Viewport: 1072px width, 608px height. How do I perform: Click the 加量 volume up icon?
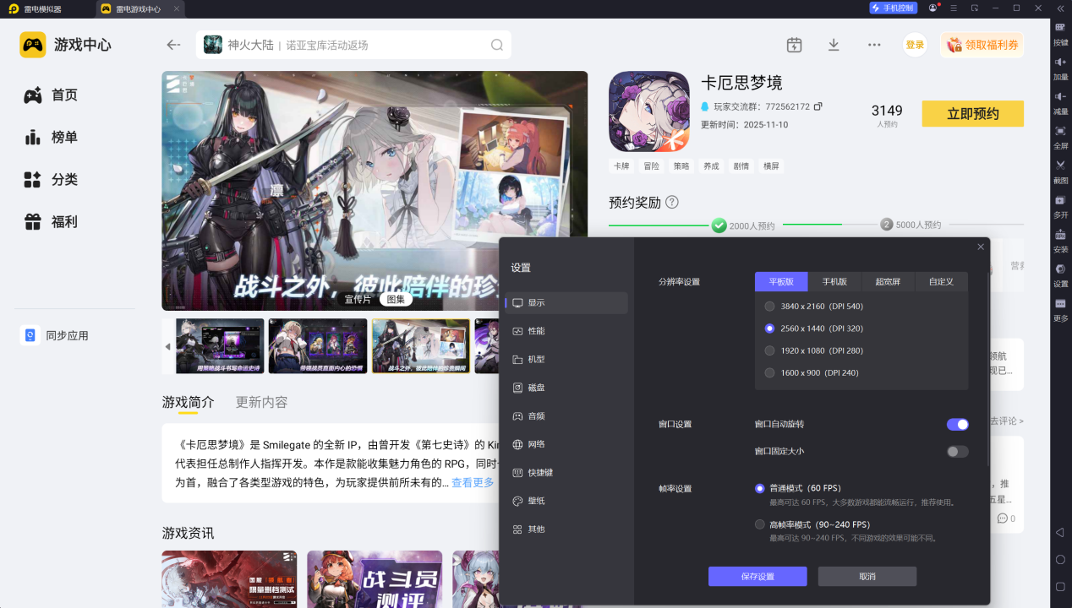click(1060, 62)
